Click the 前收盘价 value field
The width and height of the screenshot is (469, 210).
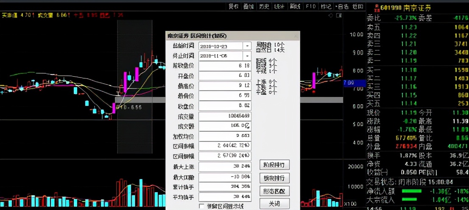tap(225, 66)
